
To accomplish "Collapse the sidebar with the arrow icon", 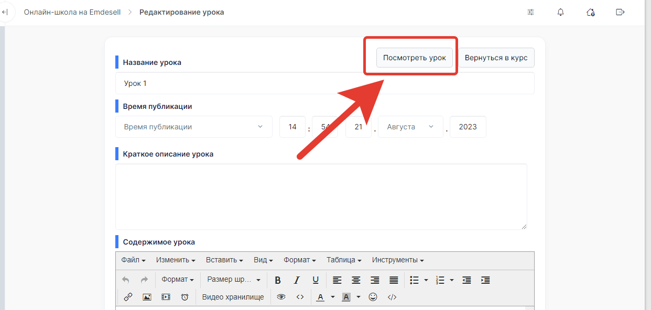I will tap(5, 12).
